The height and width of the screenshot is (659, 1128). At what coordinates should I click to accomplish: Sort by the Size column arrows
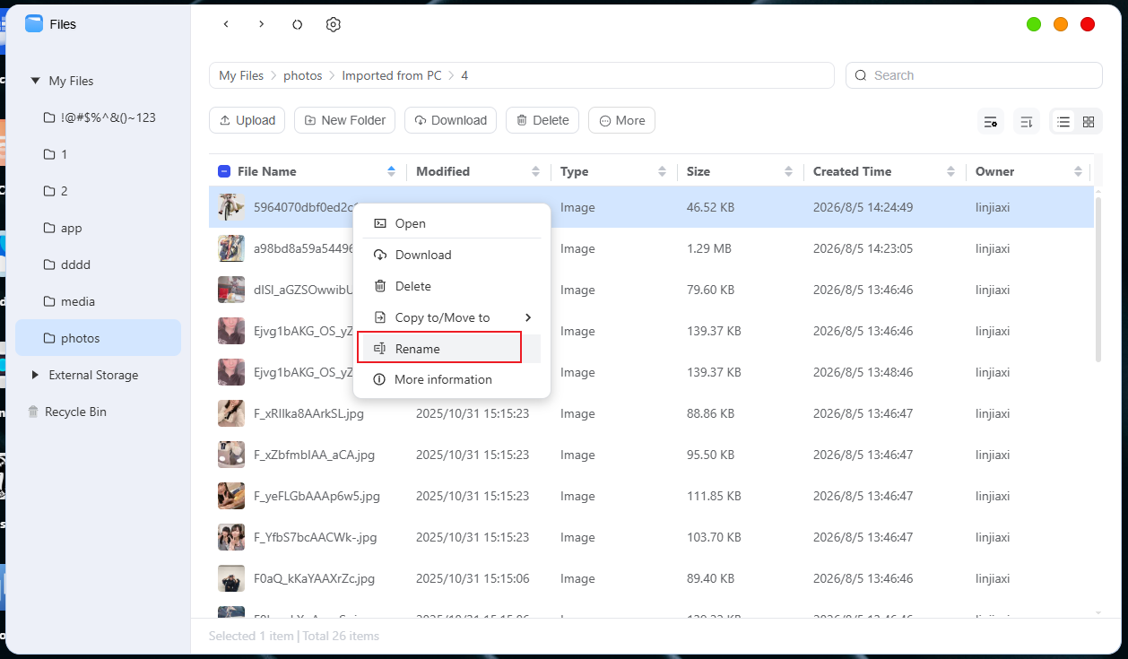[x=788, y=171]
